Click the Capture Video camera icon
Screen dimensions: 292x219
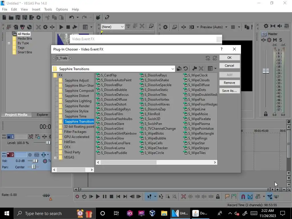click(x=23, y=27)
